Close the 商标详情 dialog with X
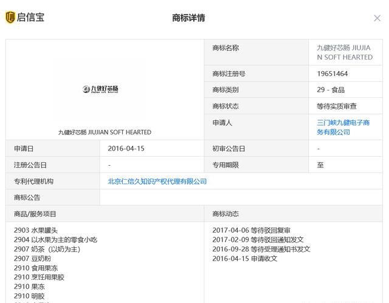Screen dimensions: 389x303 [377, 18]
